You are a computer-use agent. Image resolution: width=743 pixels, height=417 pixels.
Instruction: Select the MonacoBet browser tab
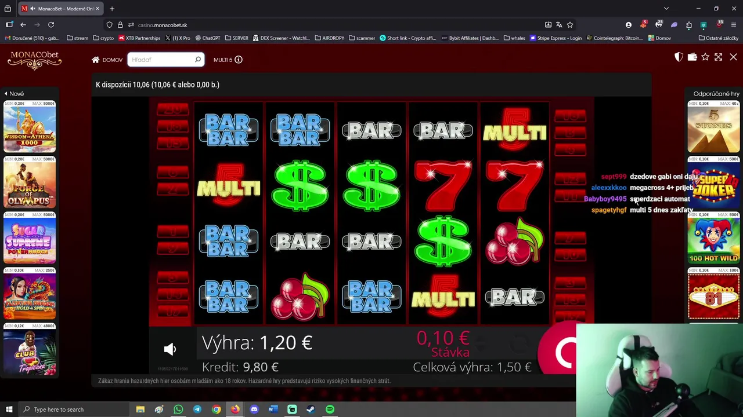[61, 9]
